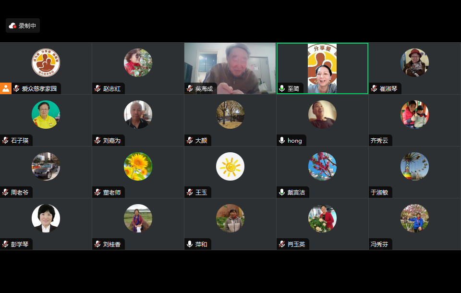Click the muted mic icon for 吴海成
Viewport: 461px width, 293px height.
tap(190, 88)
